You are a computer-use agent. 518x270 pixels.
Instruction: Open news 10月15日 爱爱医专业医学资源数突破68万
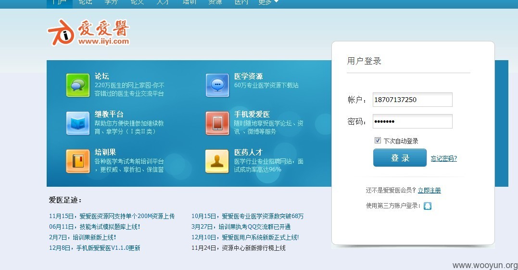[x=247, y=216]
